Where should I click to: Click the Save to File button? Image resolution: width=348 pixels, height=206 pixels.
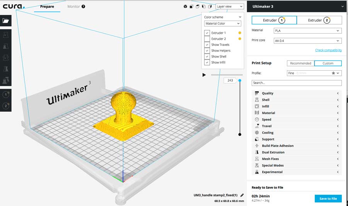328,199
